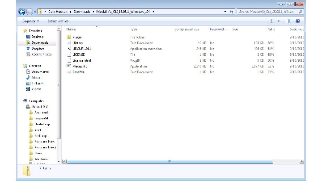Viewport: 322px width, 181px height.
Task: Open the Organize menu
Action: (x=30, y=21)
